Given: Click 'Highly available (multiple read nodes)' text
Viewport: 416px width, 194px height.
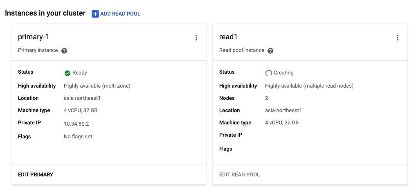Looking at the screenshot, I should point(309,86).
